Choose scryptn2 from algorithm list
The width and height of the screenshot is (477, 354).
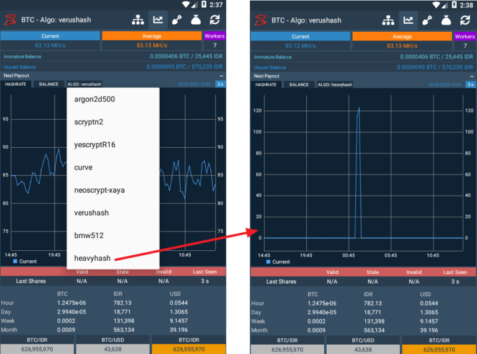click(113, 122)
